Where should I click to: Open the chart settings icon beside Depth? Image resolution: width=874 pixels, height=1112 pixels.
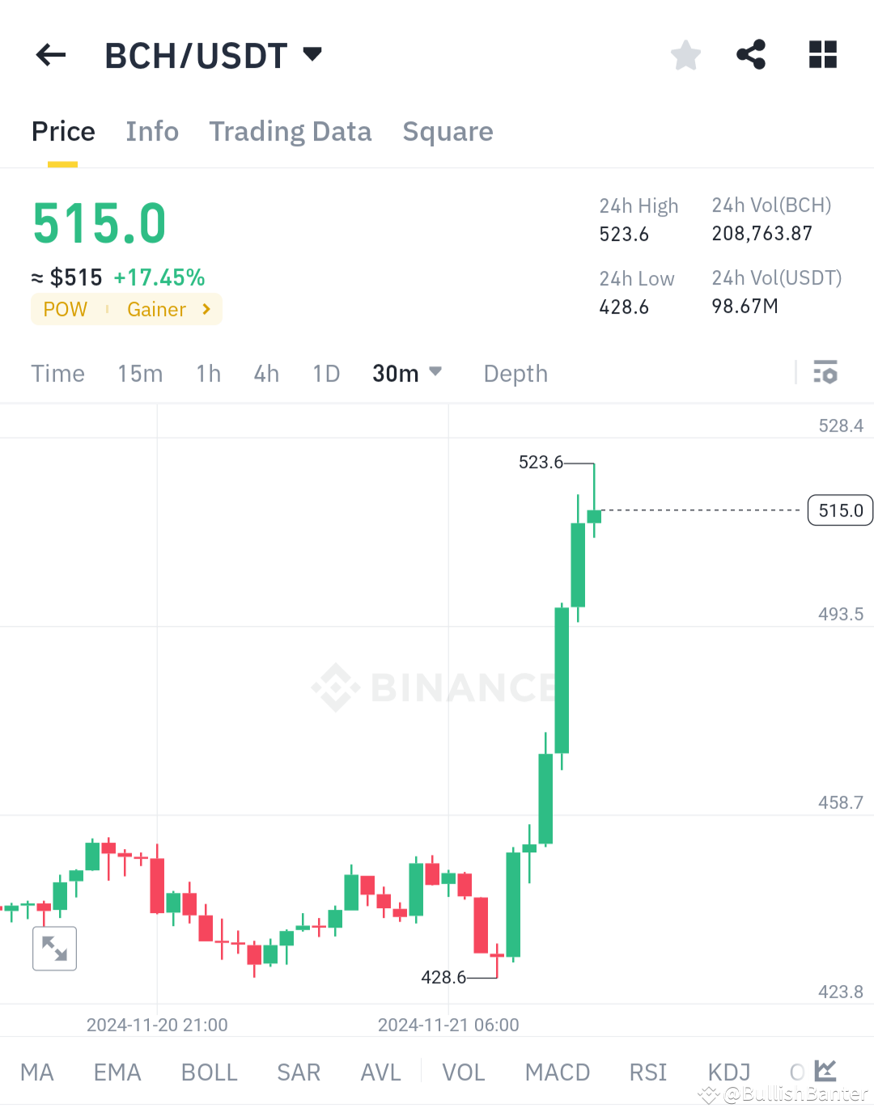pyautogui.click(x=826, y=373)
